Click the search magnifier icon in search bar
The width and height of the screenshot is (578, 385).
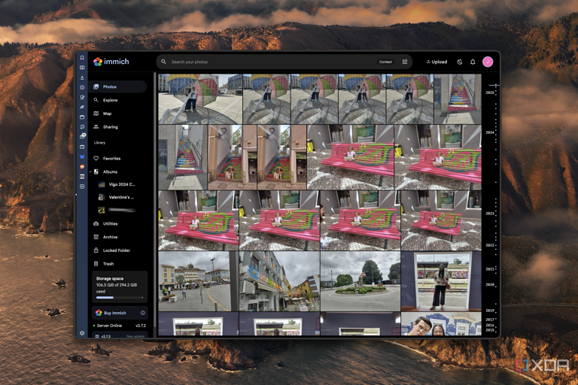coord(163,62)
